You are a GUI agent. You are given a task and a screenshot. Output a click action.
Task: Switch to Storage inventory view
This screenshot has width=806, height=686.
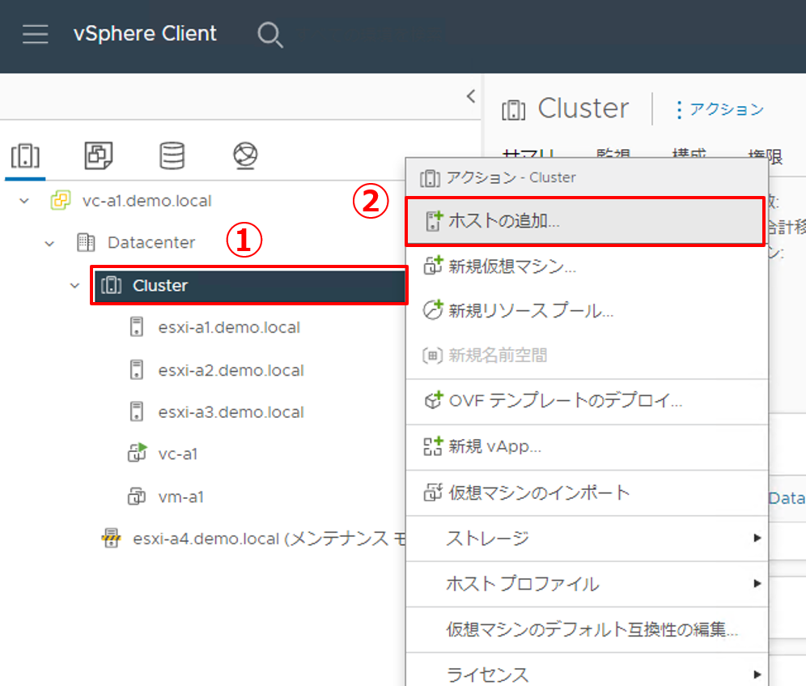(172, 156)
